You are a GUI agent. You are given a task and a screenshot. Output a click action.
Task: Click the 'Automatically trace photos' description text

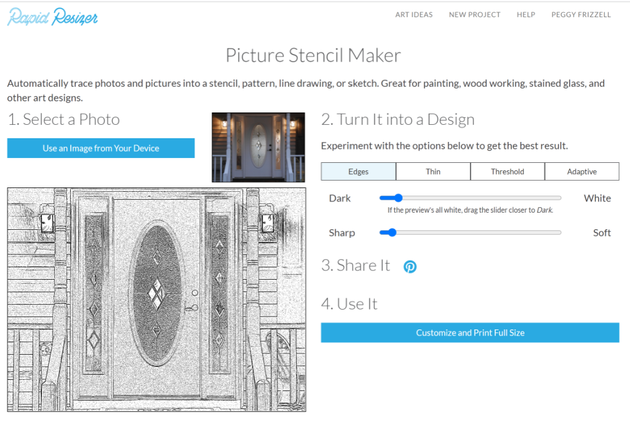pos(306,90)
